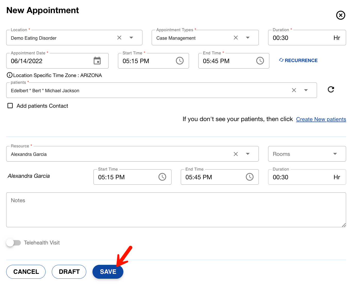Save the new appointment
The image size is (359, 288).
[x=108, y=272]
